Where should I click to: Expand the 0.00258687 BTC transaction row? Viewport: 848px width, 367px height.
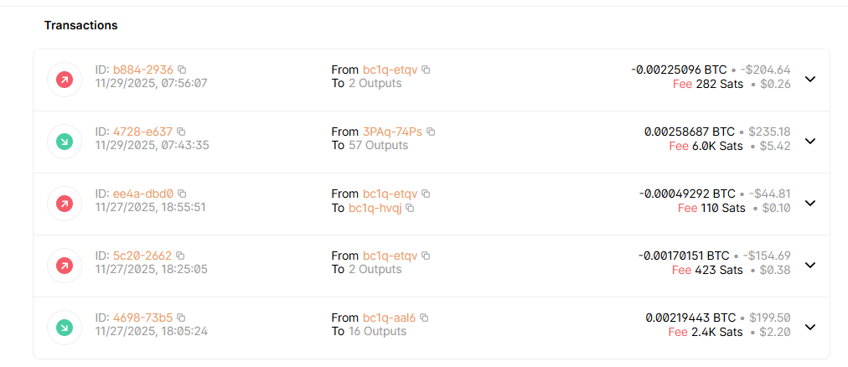point(809,142)
